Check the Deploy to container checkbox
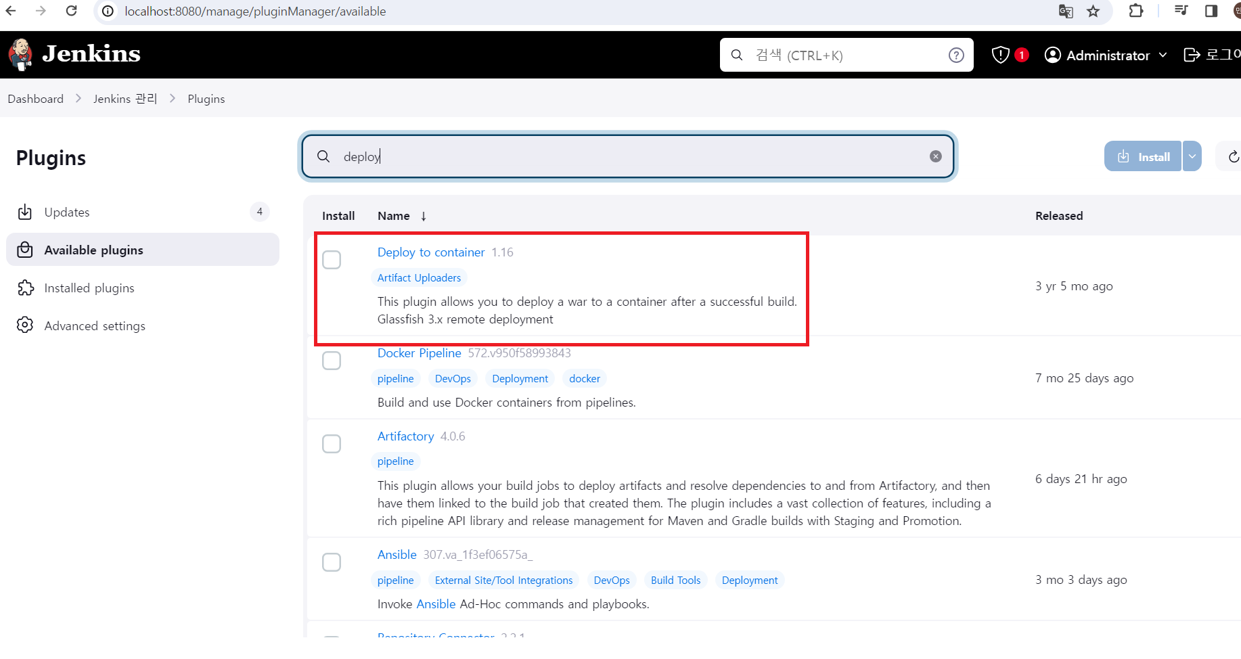This screenshot has width=1241, height=659. click(x=332, y=260)
